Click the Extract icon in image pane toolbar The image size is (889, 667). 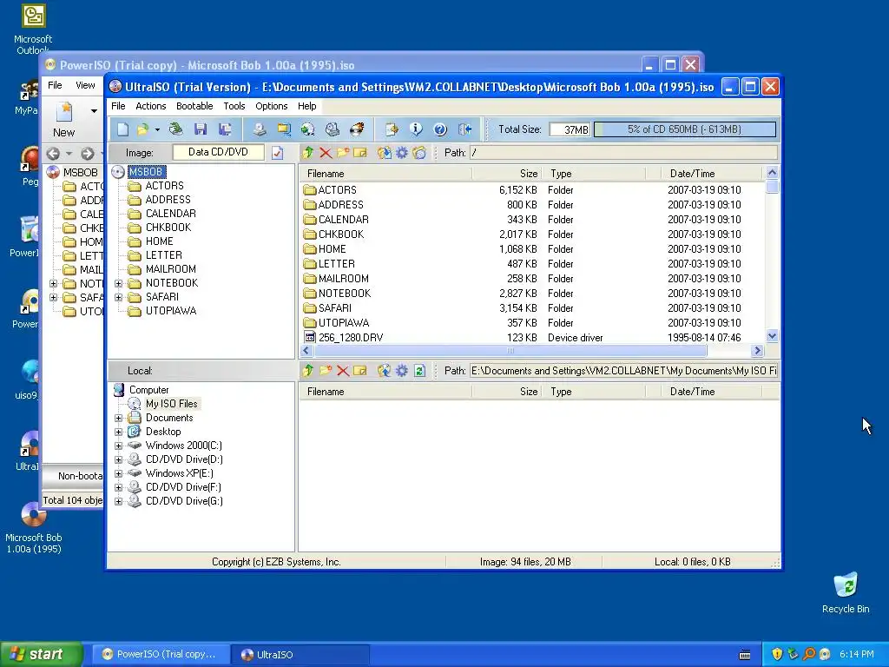click(384, 153)
